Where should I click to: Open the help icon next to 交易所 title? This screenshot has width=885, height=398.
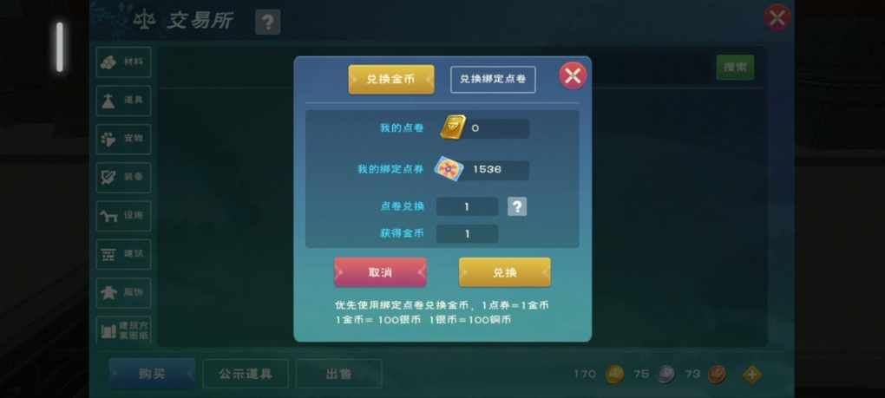[267, 23]
